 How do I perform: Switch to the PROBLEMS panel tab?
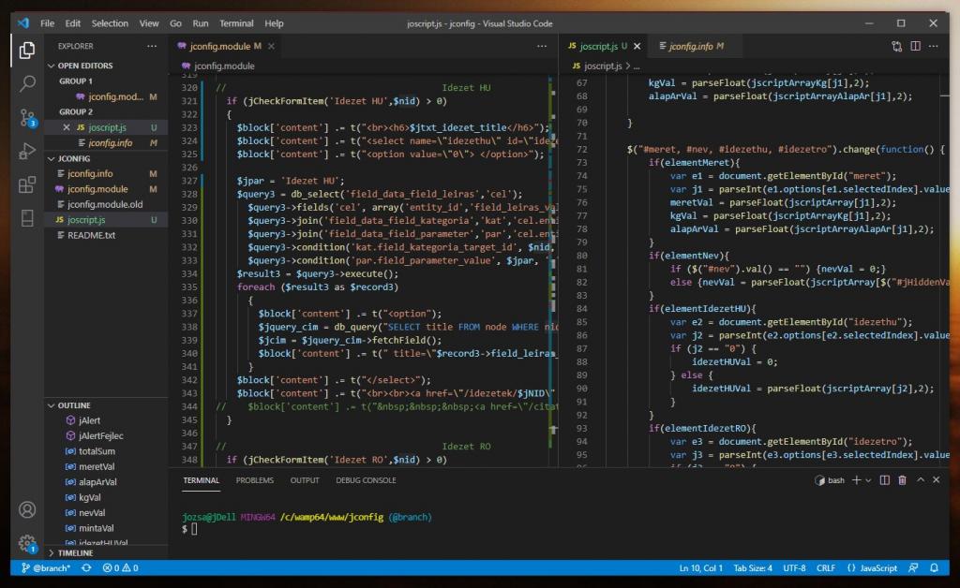[x=255, y=480]
